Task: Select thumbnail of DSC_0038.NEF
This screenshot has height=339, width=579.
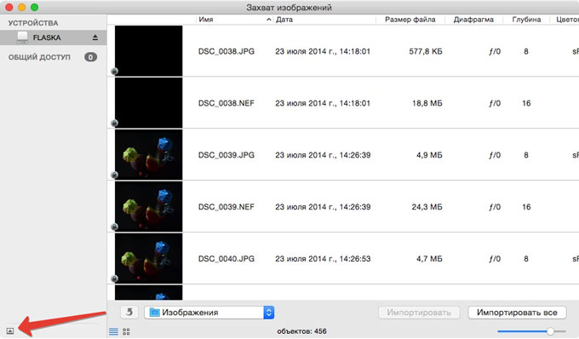Action: pos(148,103)
